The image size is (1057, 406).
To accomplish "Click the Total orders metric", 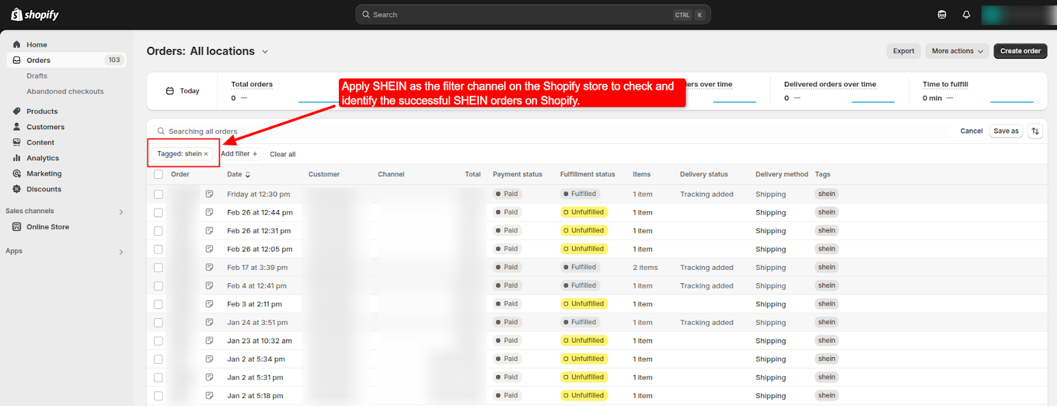I will (252, 85).
